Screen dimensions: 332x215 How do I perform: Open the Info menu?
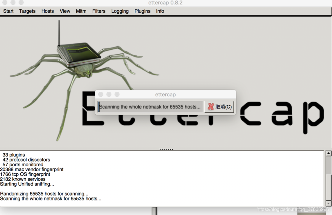pos(160,11)
